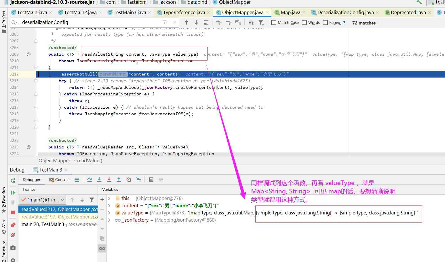Screen dimensions: 445x262
Task: Open thread selector "main"@1 dropdown
Action: point(43,200)
